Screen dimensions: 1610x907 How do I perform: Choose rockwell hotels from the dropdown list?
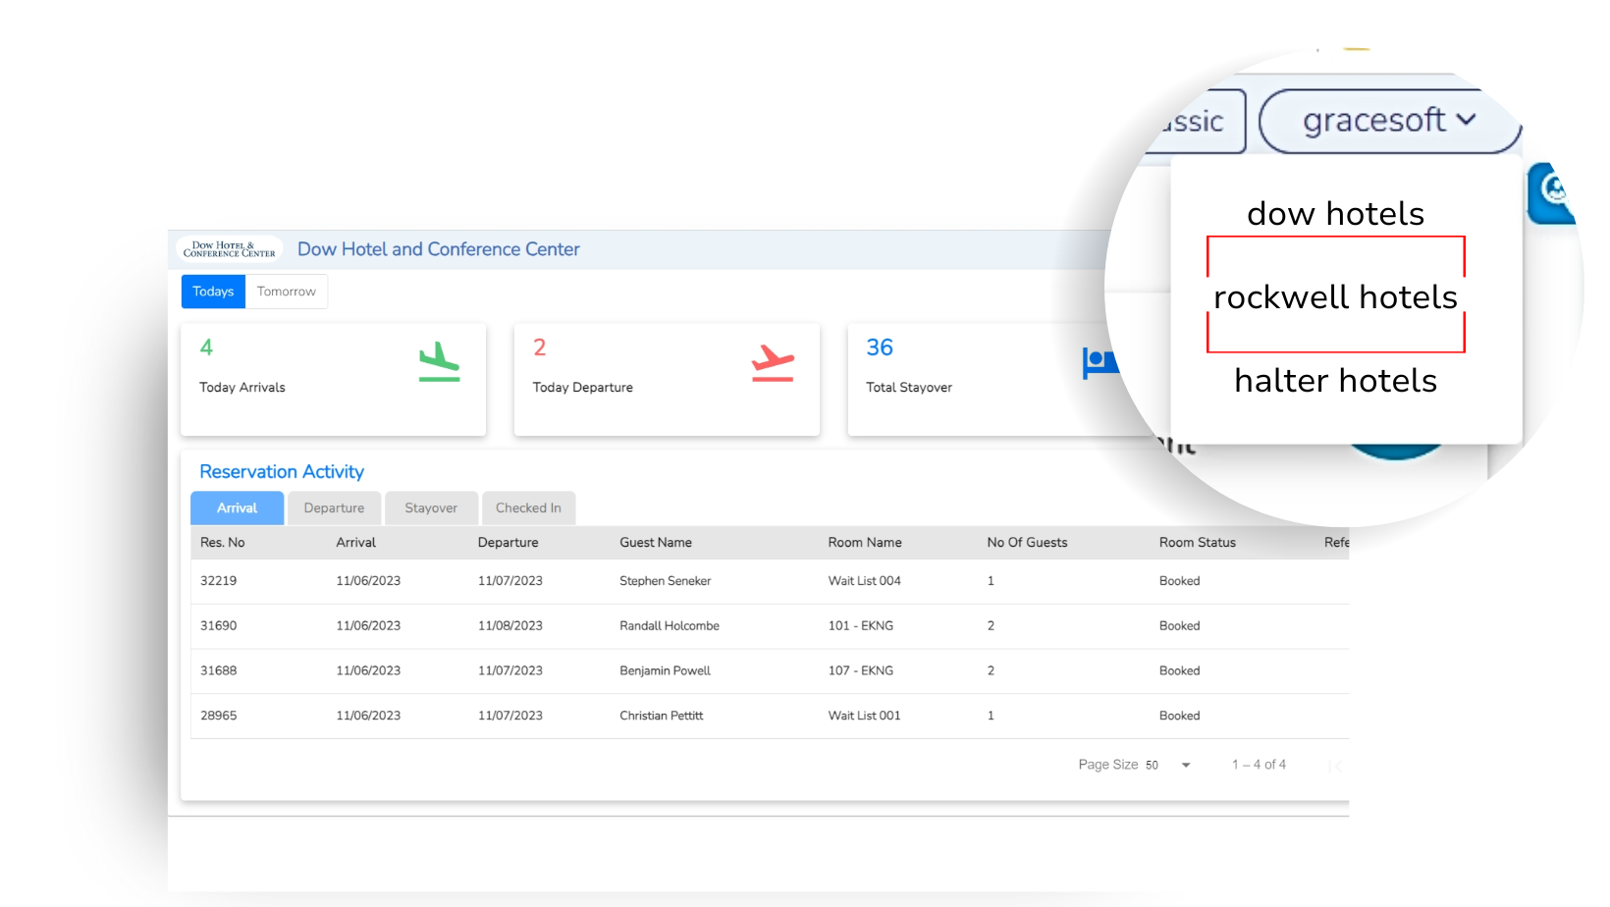[1335, 296]
